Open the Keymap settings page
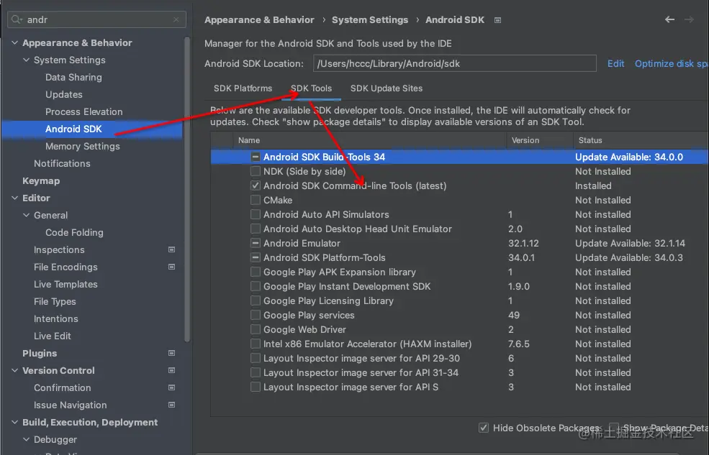Viewport: 709px width, 455px height. tap(41, 180)
